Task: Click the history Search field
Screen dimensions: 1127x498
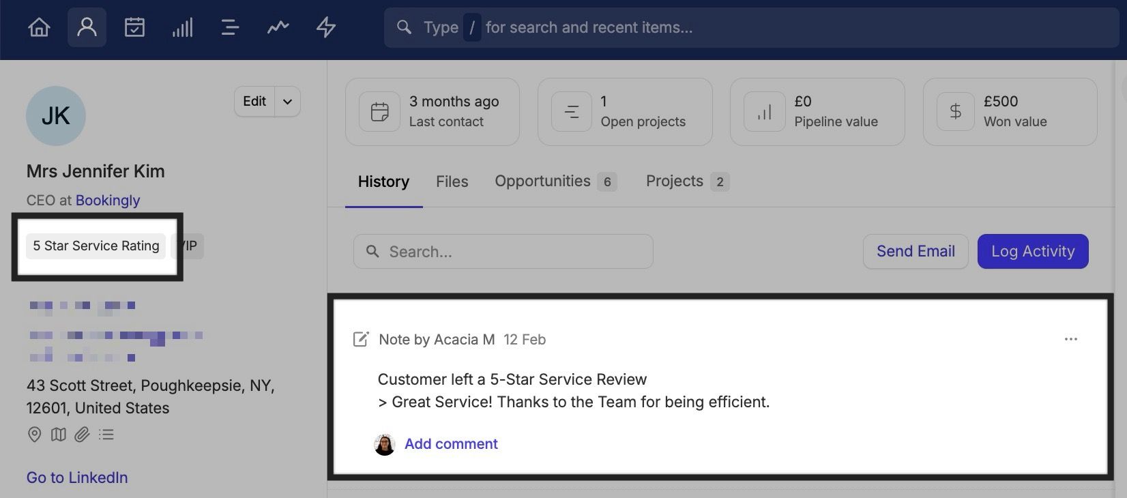Action: pos(503,252)
